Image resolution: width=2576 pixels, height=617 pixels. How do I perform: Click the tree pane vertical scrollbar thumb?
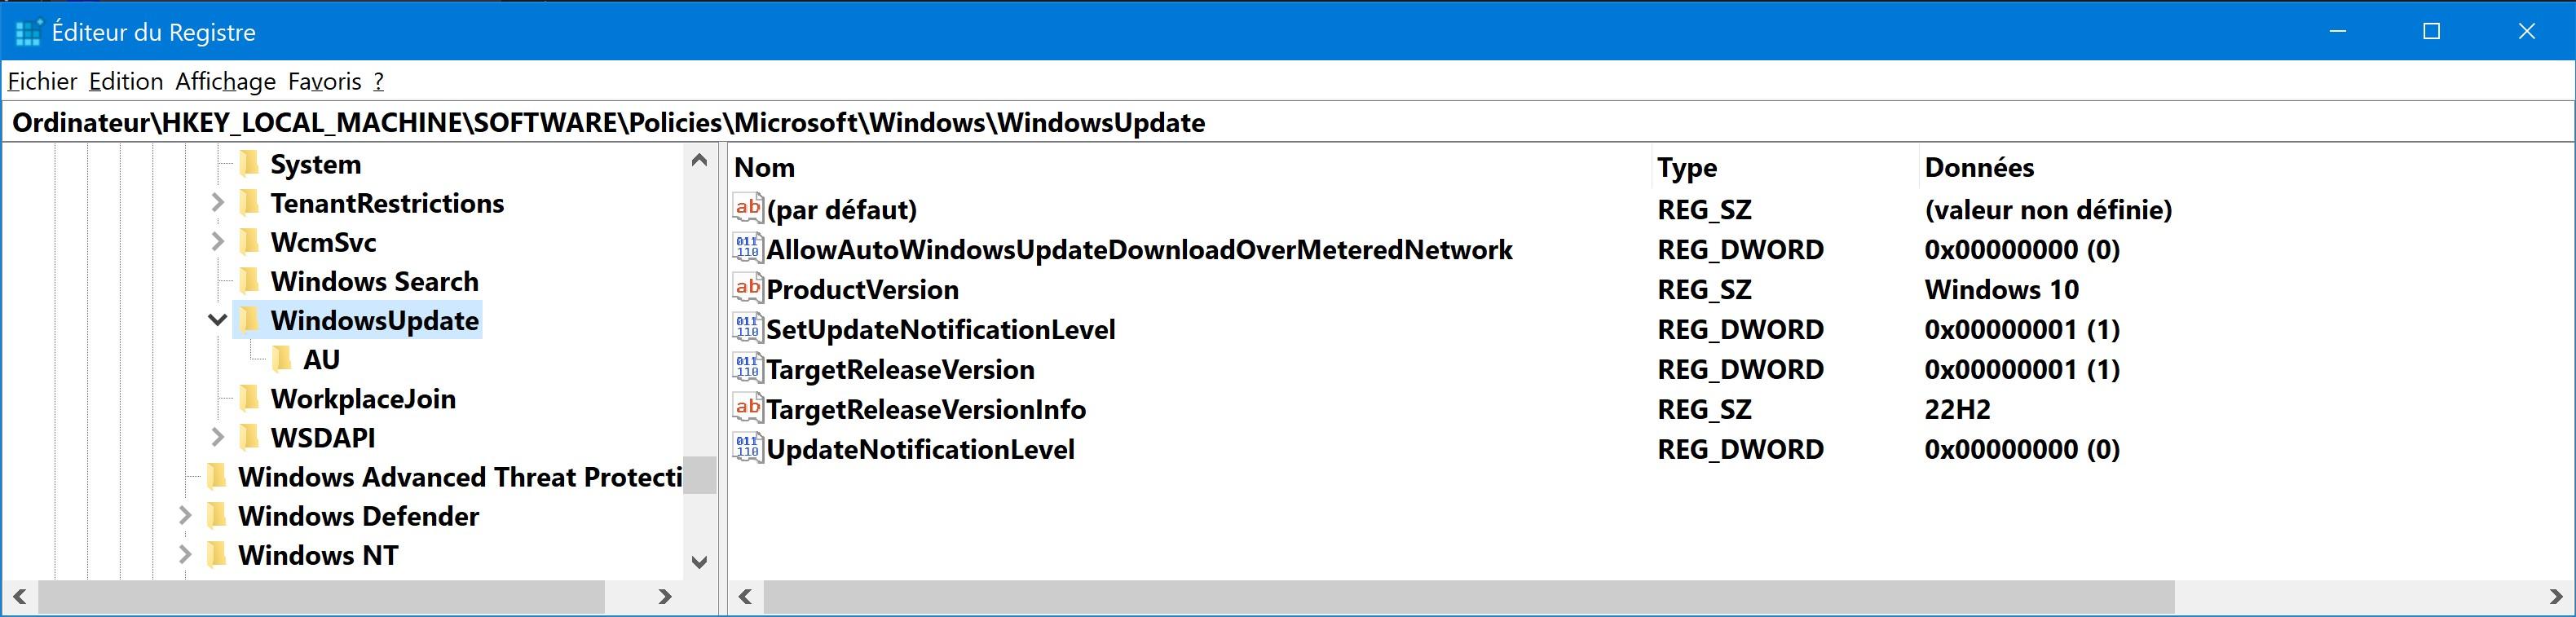point(700,475)
